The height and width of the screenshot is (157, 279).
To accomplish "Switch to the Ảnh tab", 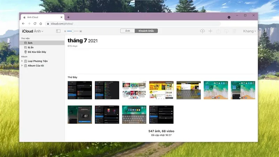I will click(x=128, y=31).
